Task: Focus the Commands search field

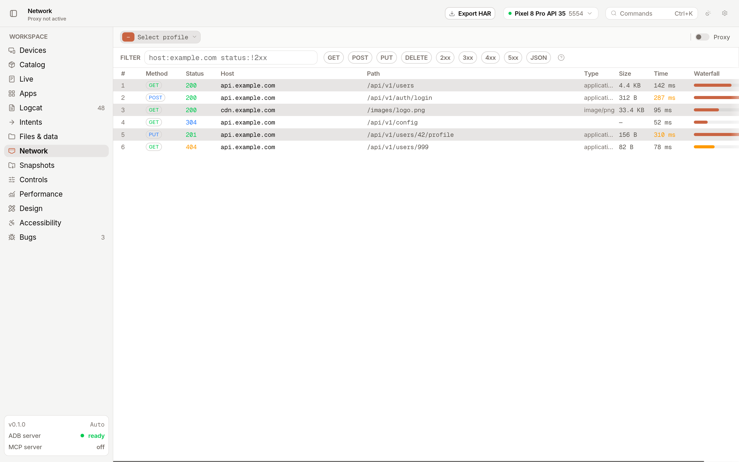Action: tap(651, 13)
